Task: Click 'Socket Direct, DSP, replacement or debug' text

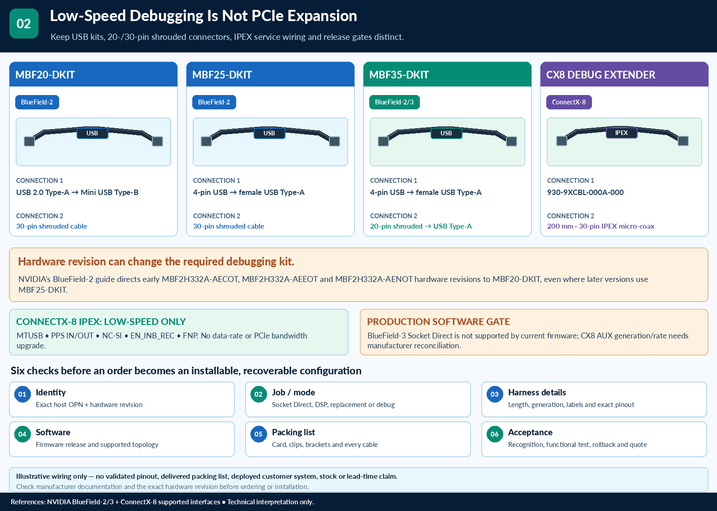Action: click(x=333, y=405)
